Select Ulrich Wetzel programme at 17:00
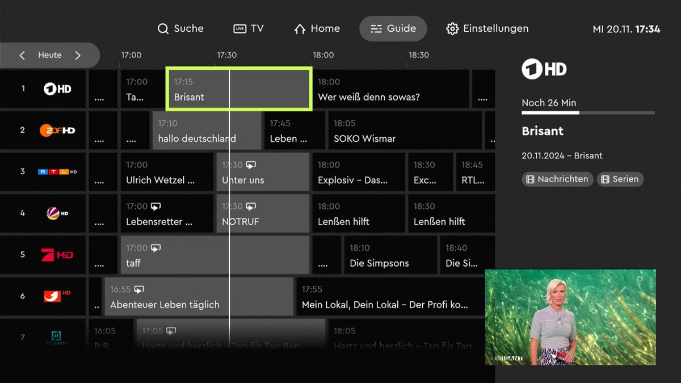681x383 pixels. (167, 172)
